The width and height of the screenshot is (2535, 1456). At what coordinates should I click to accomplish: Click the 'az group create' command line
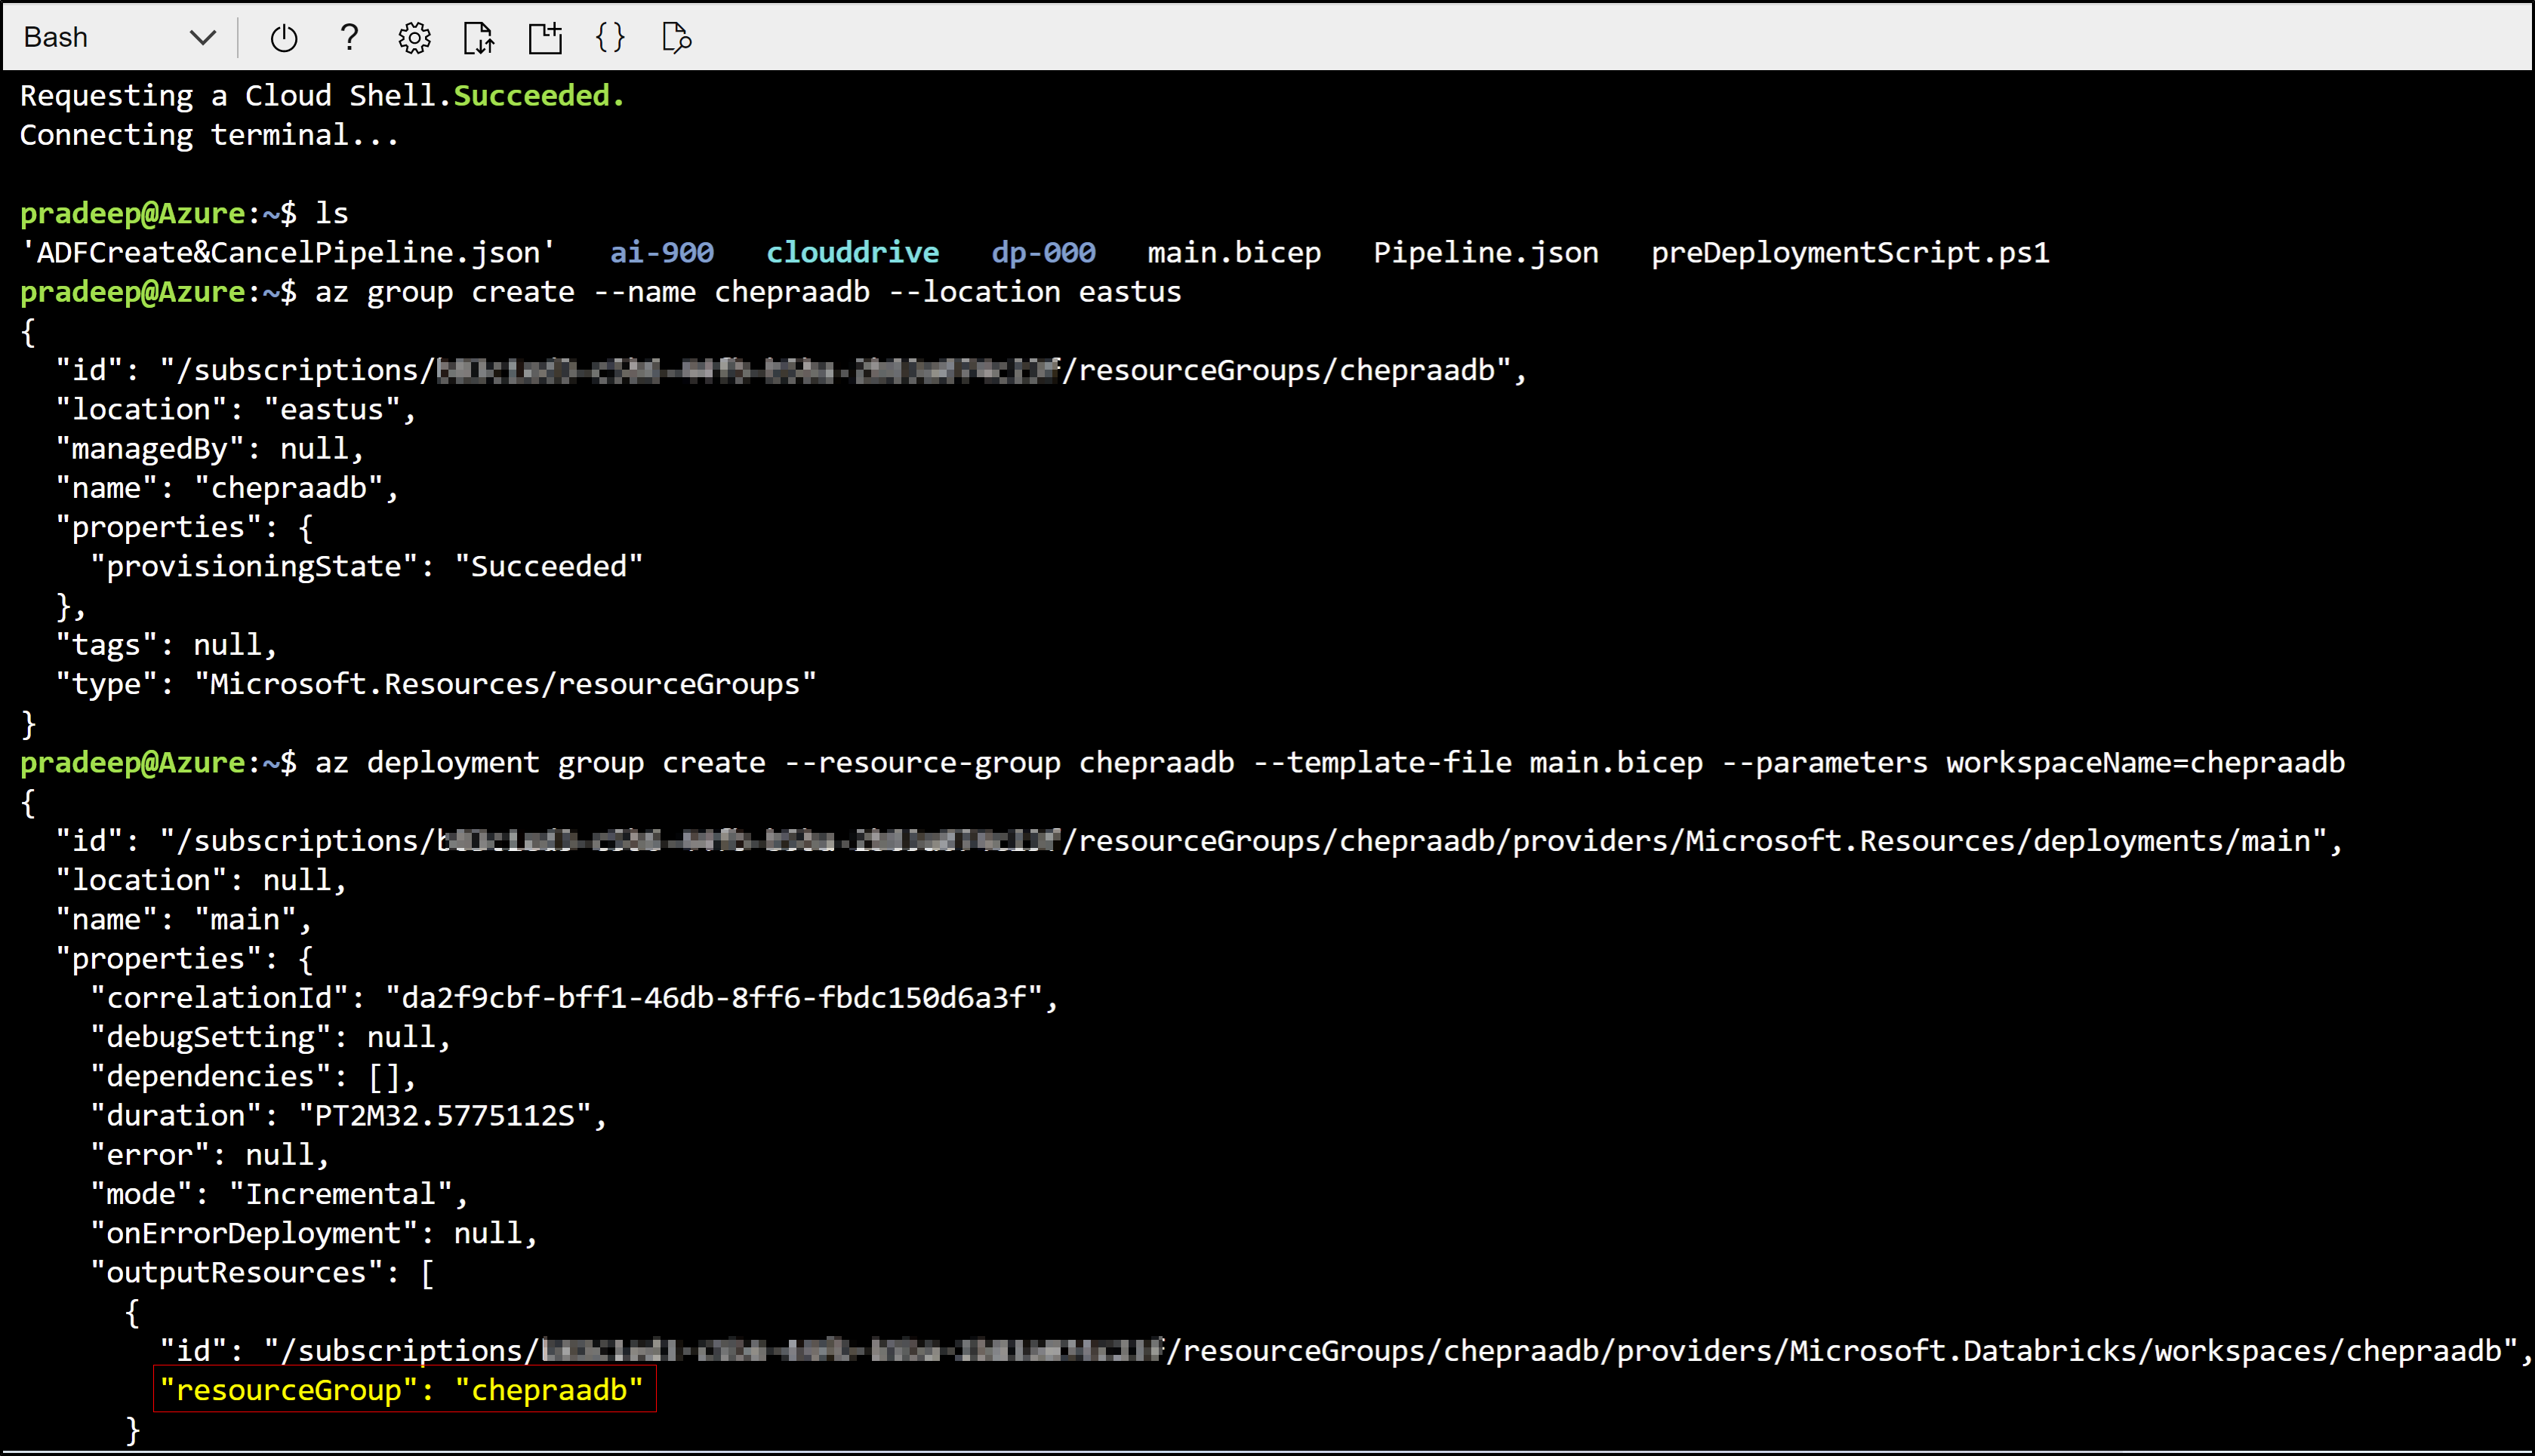748,292
